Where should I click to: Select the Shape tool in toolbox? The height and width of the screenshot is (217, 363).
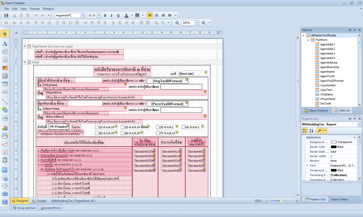5,110
